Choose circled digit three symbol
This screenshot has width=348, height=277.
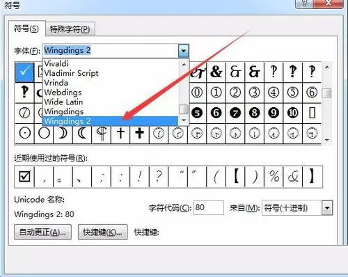coord(254,93)
